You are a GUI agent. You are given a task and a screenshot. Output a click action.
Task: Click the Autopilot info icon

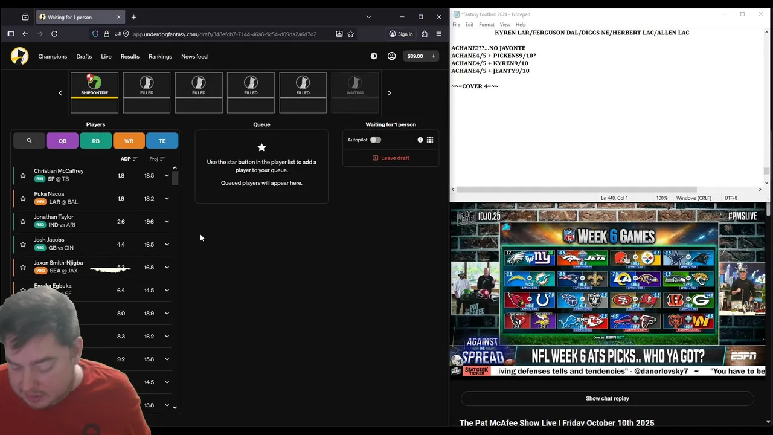pyautogui.click(x=420, y=140)
